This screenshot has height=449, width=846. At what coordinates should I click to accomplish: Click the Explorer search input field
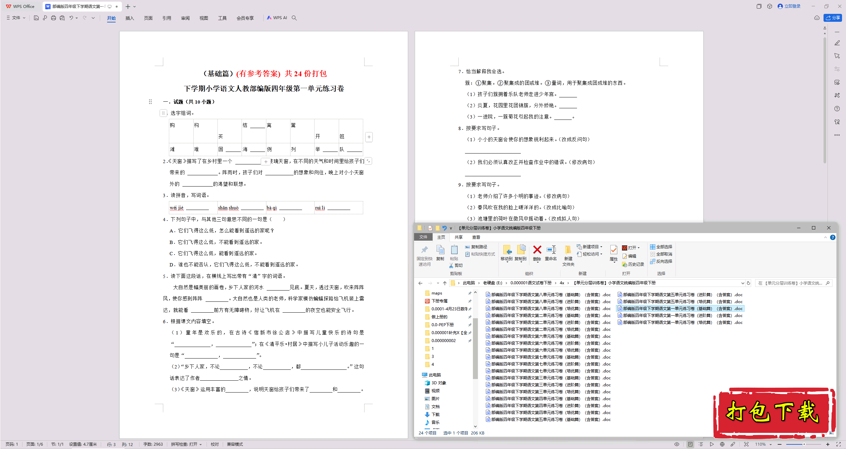click(793, 283)
